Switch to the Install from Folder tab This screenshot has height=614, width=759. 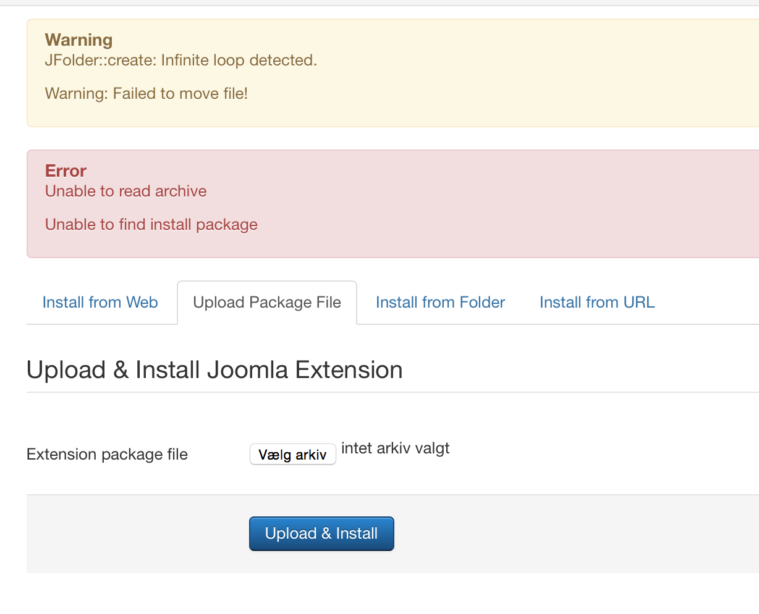tap(440, 302)
